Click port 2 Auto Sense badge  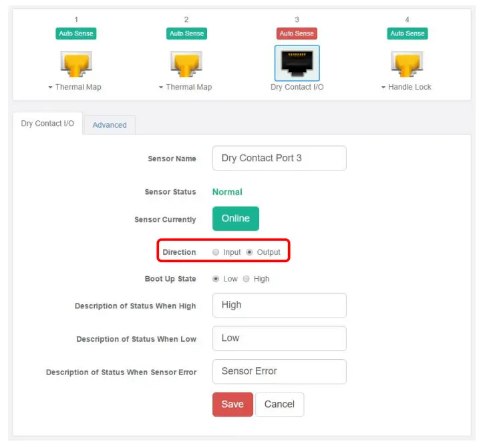click(186, 33)
